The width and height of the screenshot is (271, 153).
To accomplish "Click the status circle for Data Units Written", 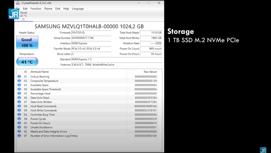I will [19, 102].
